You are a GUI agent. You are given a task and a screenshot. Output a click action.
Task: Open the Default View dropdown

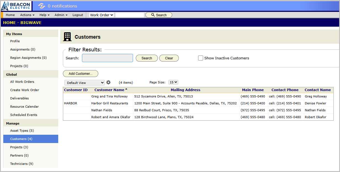(x=84, y=83)
